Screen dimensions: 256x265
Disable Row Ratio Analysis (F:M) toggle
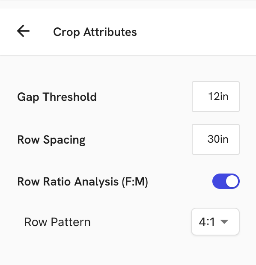pos(226,181)
